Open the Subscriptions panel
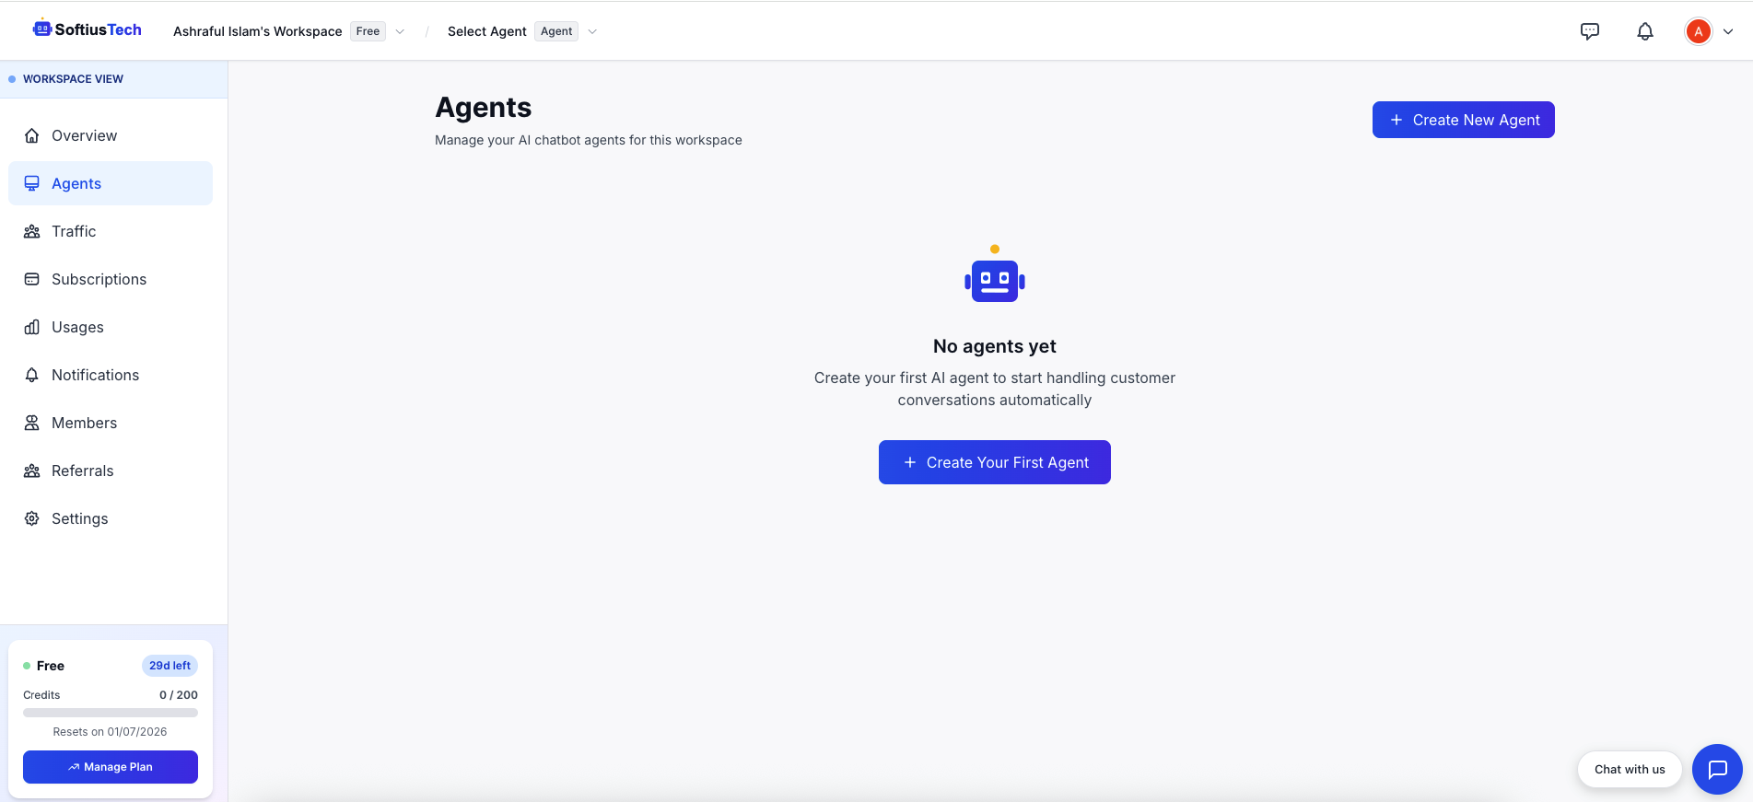Screen dimensions: 1753x802 point(99,279)
